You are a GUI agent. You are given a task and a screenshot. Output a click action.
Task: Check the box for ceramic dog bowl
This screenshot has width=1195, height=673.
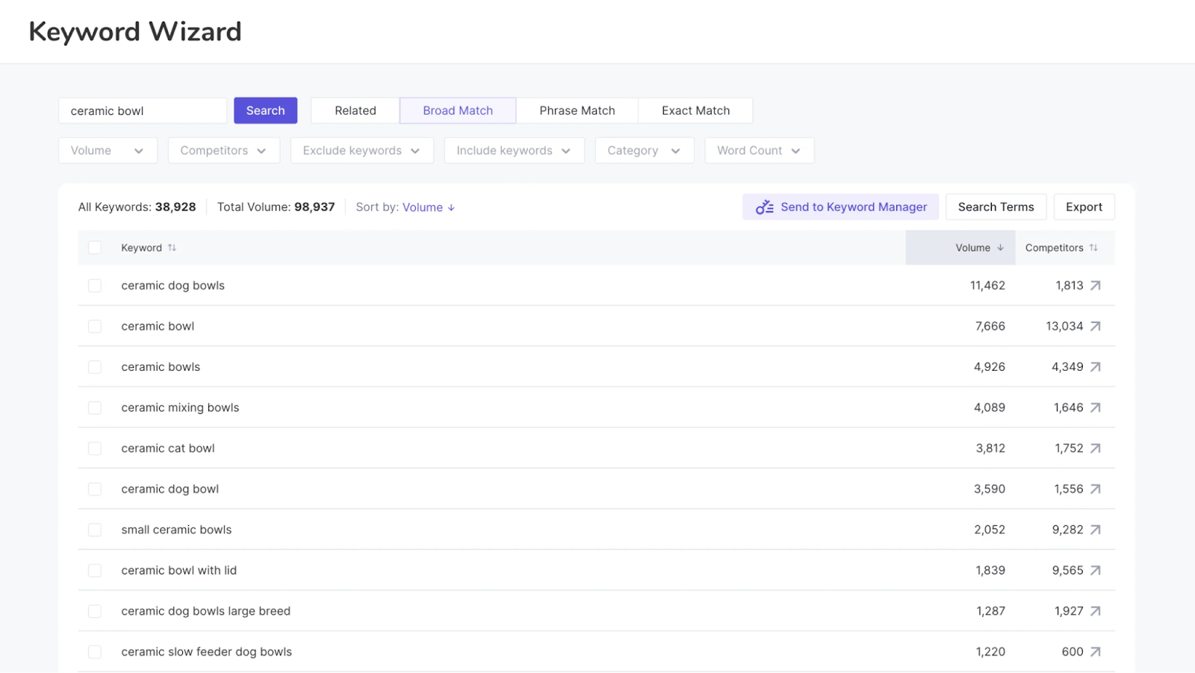[95, 489]
